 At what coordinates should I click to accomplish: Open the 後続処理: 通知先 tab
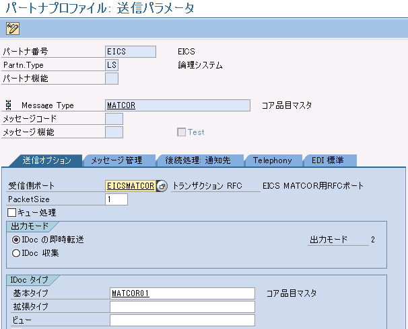(x=197, y=160)
